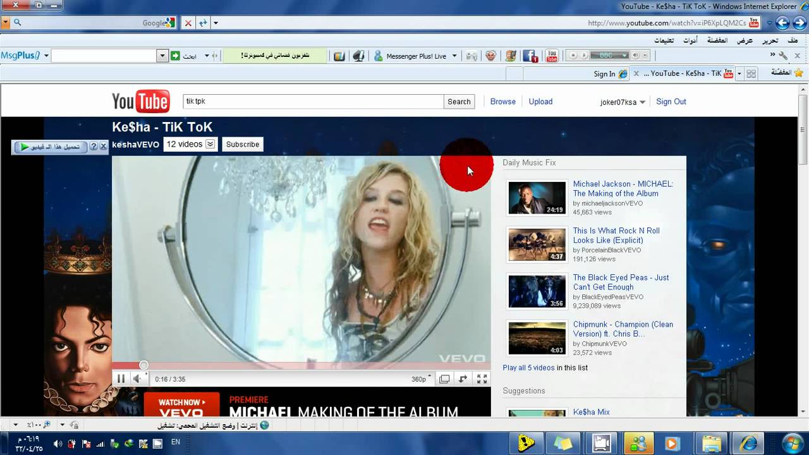Screen dimensions: 809x455
Task: Click the stop loading X button
Action: pos(188,23)
